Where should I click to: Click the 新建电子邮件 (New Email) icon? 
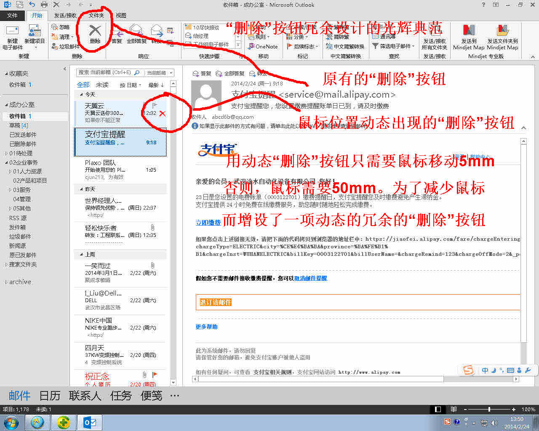(13, 37)
